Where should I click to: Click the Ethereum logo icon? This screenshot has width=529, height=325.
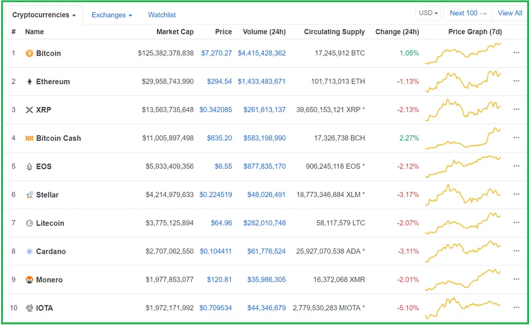(29, 81)
